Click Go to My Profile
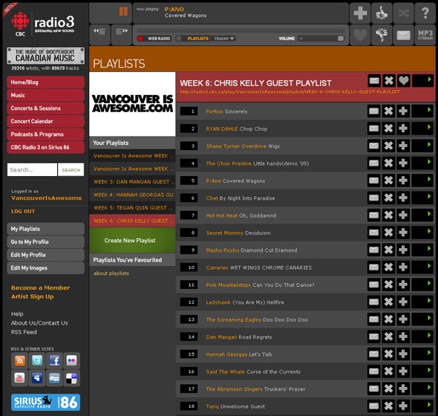 46,242
